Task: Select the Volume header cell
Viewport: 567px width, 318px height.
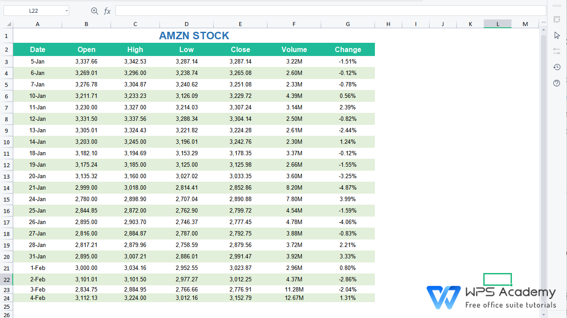Action: pyautogui.click(x=294, y=49)
